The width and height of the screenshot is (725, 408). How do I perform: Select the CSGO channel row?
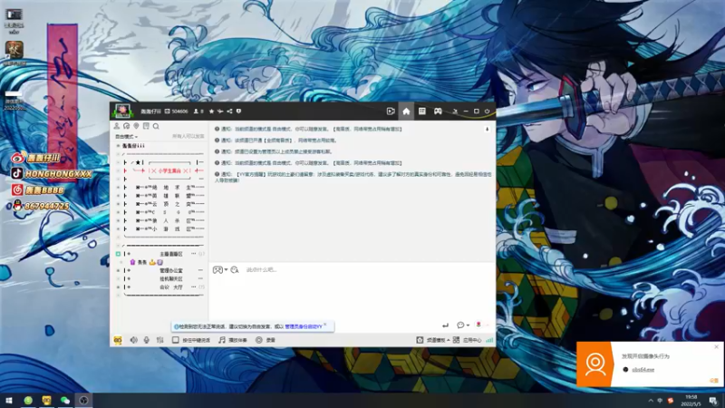coord(160,212)
